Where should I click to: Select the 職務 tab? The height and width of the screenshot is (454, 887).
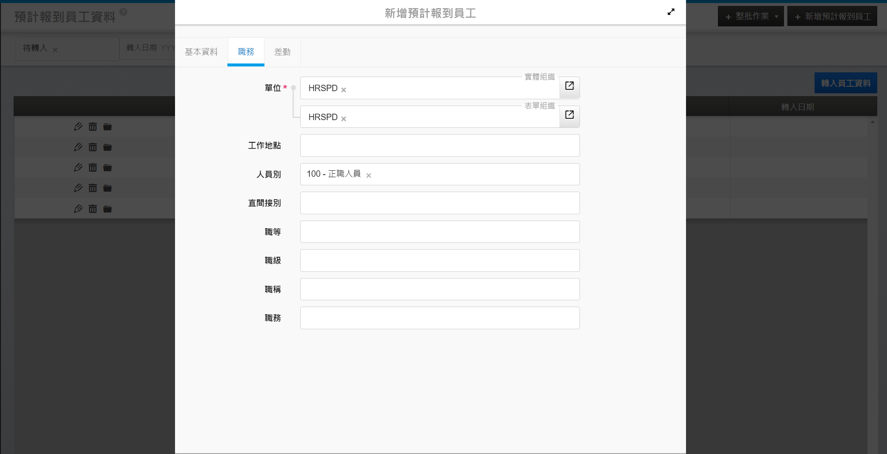pyautogui.click(x=246, y=52)
